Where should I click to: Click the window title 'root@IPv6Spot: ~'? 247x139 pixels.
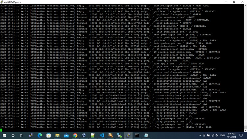13,2
